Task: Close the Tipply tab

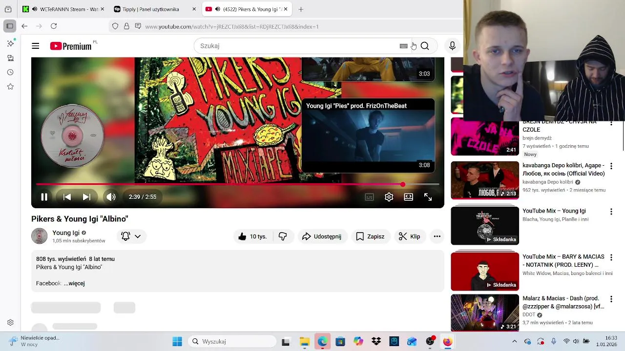Action: [194, 9]
